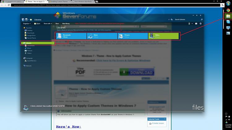This screenshot has width=232, height=130.
Task: Click the Action Center flag tray icon
Action: [x=226, y=116]
